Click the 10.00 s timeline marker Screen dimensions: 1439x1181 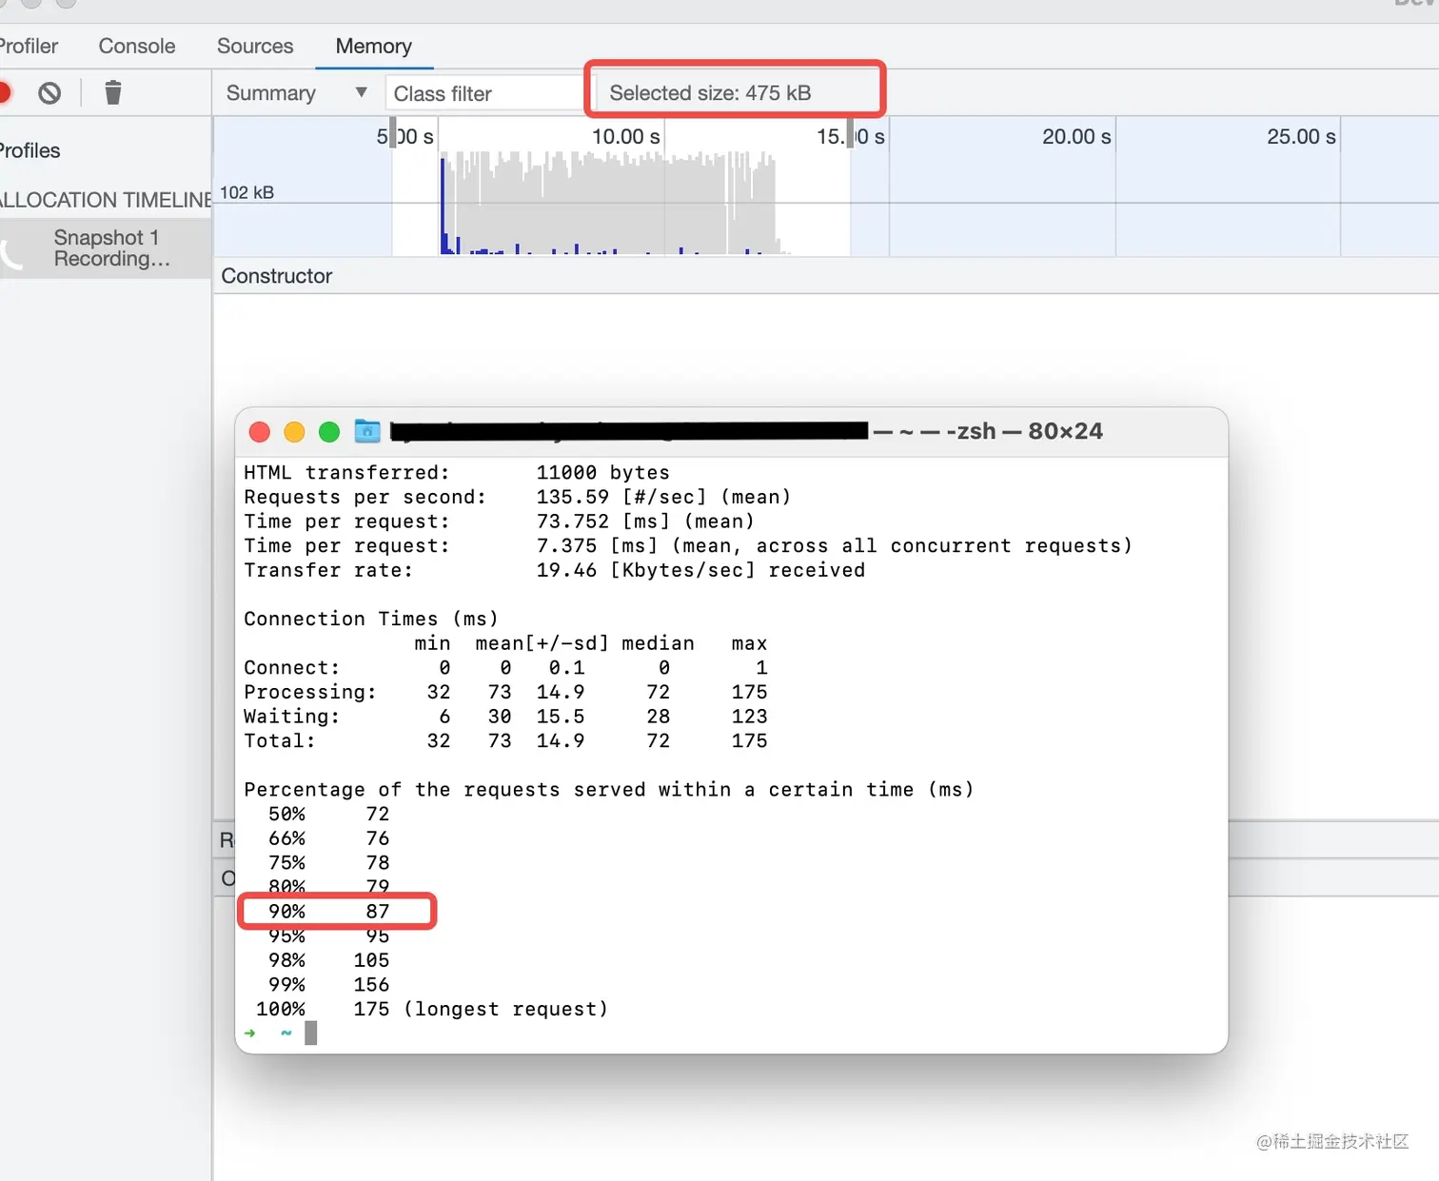625,136
